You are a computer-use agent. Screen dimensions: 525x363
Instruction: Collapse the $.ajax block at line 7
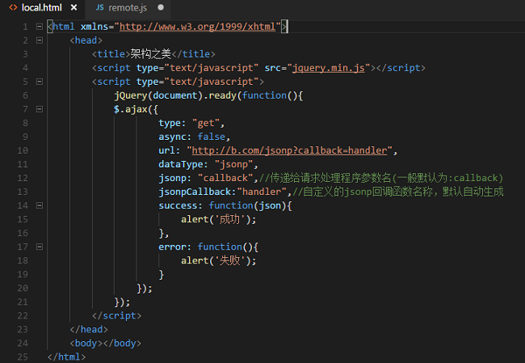[x=40, y=109]
